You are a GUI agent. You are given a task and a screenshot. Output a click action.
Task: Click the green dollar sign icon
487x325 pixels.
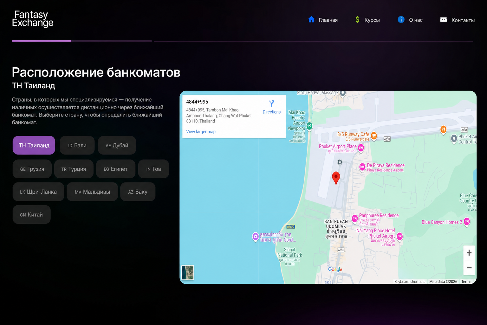pos(357,20)
